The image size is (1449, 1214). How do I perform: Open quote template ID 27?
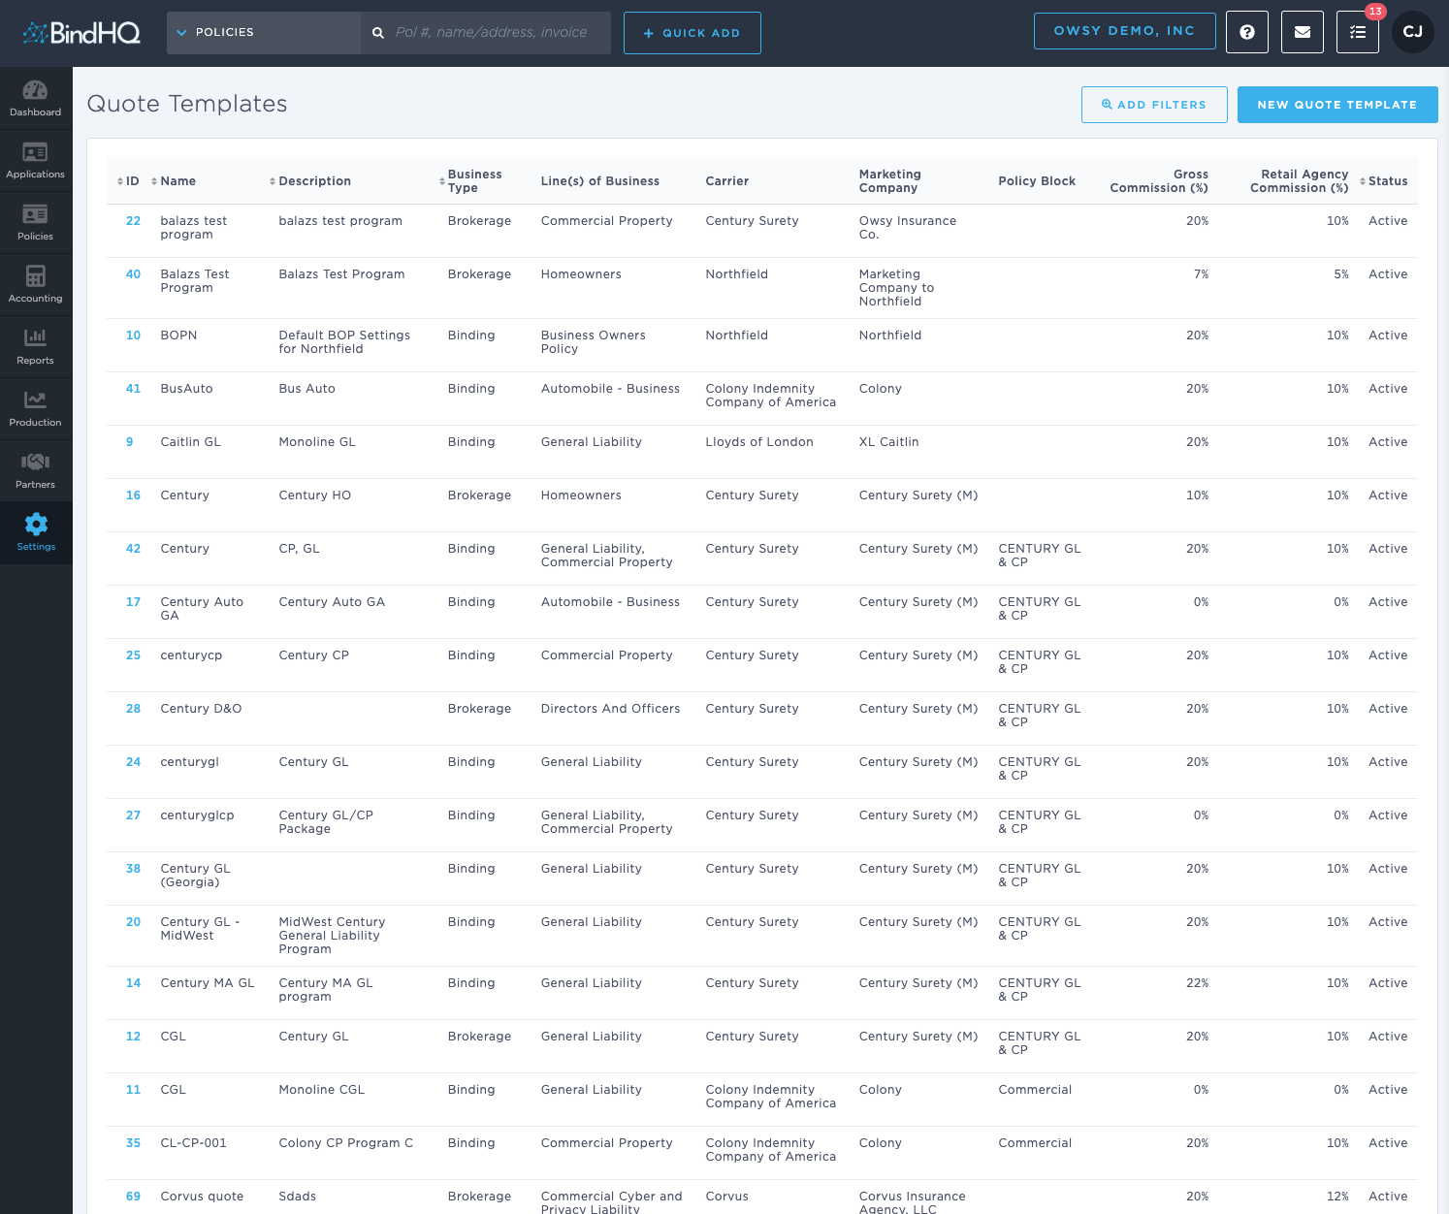(x=134, y=815)
